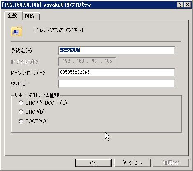This screenshot has width=193, height=171.
Task: Confirm with the OK button
Action: point(93,163)
